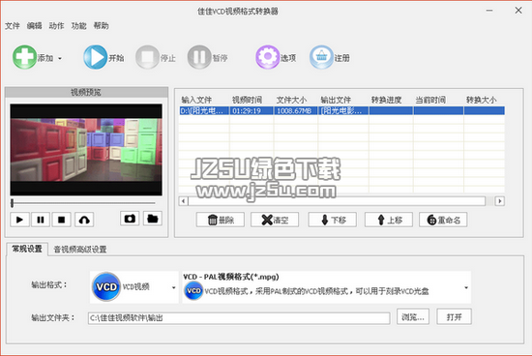Click the preview seek slider handle
Image resolution: width=532 pixels, height=356 pixels.
13,203
